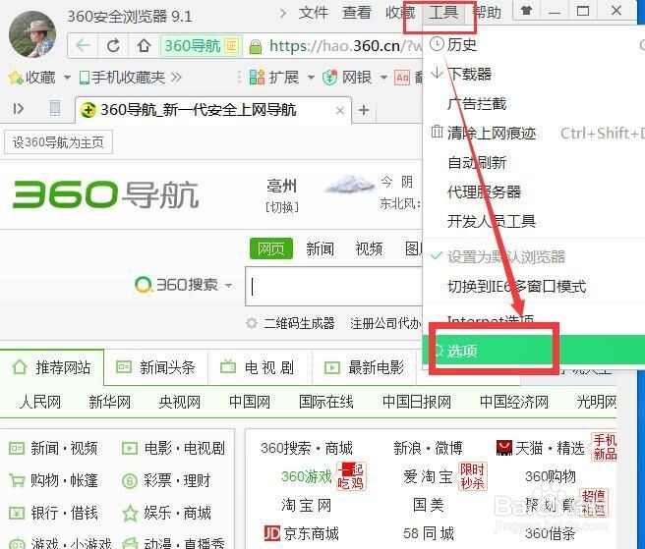This screenshot has height=549, width=645.
Task: Click 设360导航为主页 button
Action: 58,142
